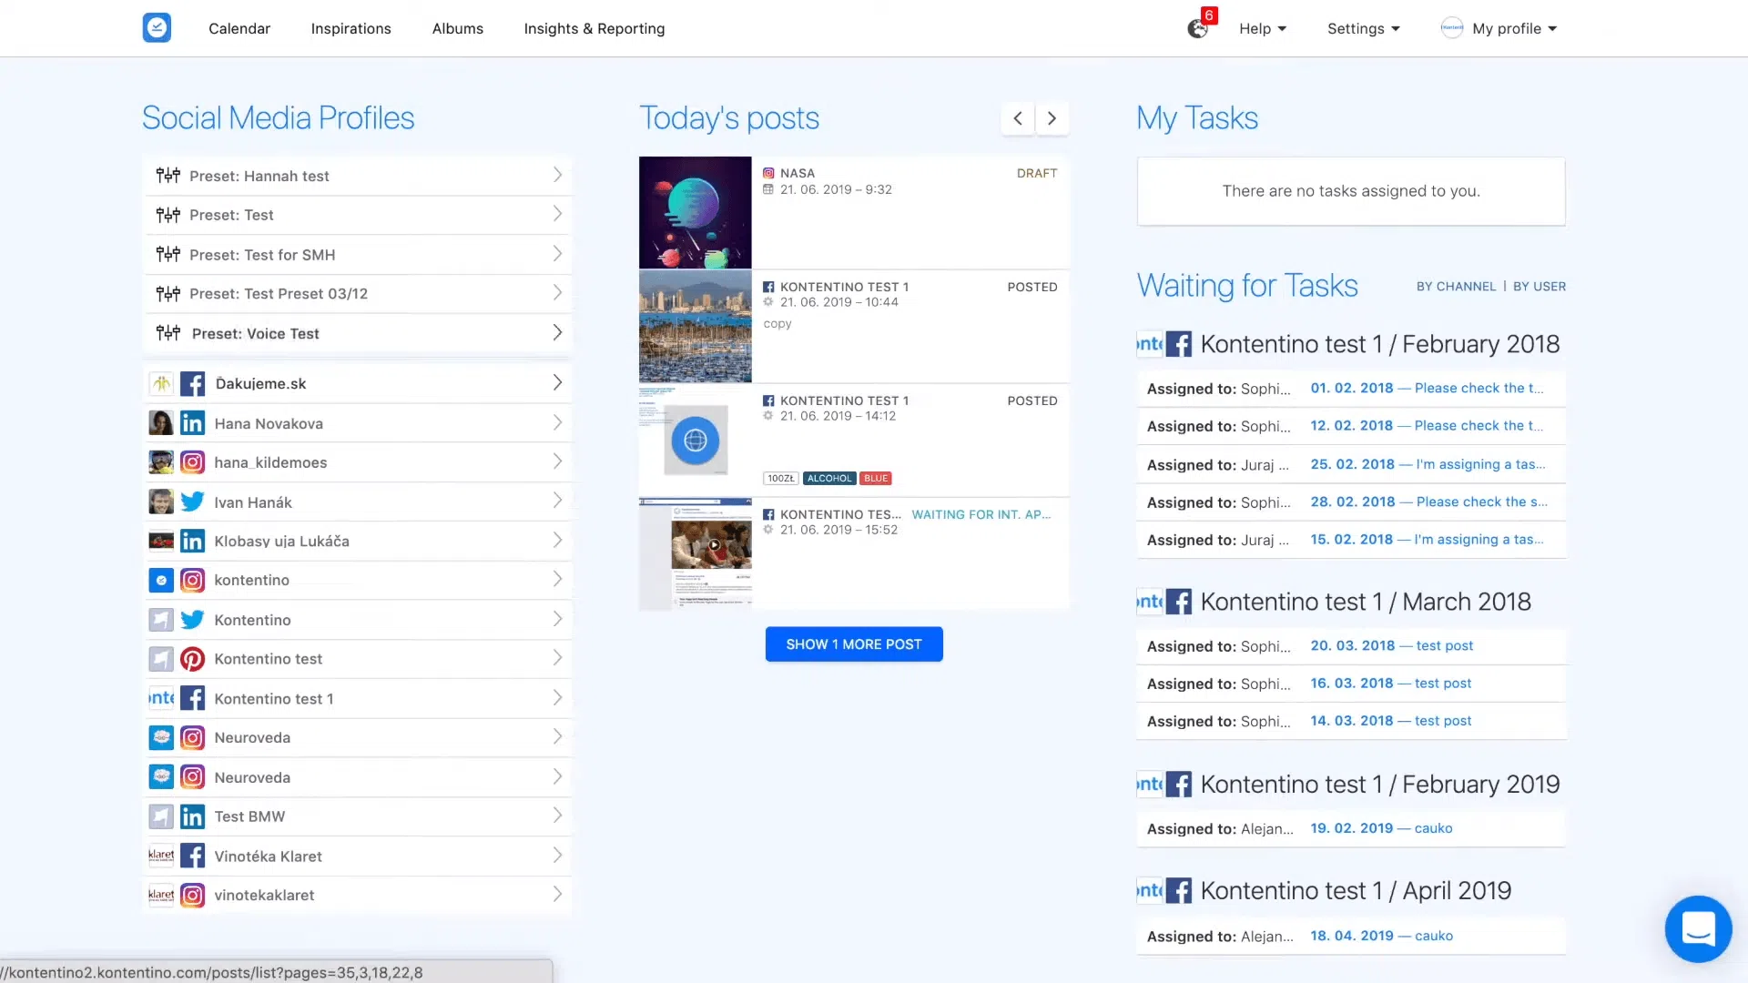Expand the first Neuroveda profile chevron
This screenshot has height=983, width=1748.
pos(557,737)
